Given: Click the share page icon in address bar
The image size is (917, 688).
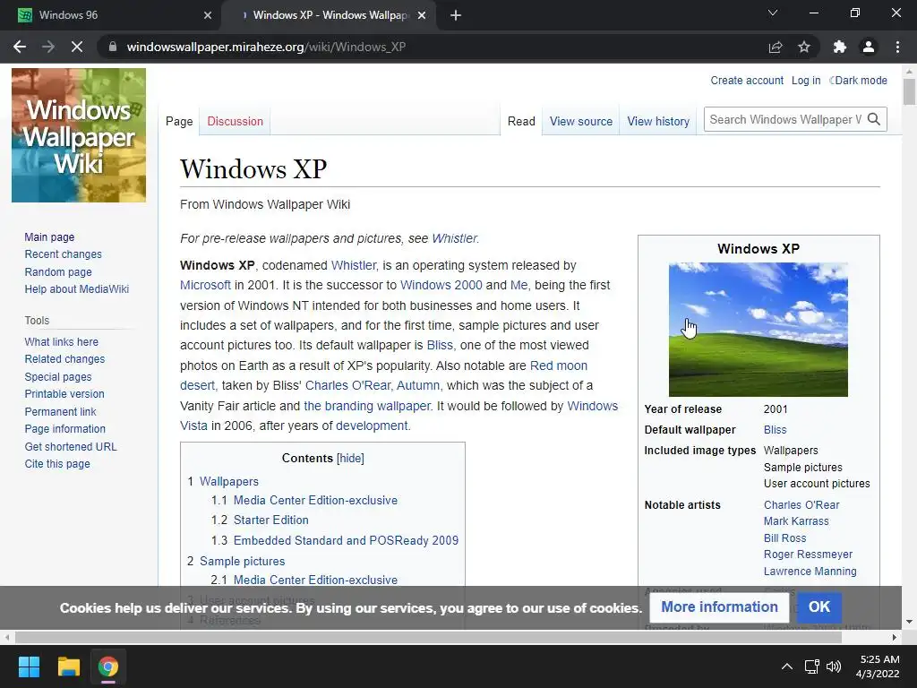Looking at the screenshot, I should 776,47.
